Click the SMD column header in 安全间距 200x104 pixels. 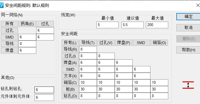[142, 43]
